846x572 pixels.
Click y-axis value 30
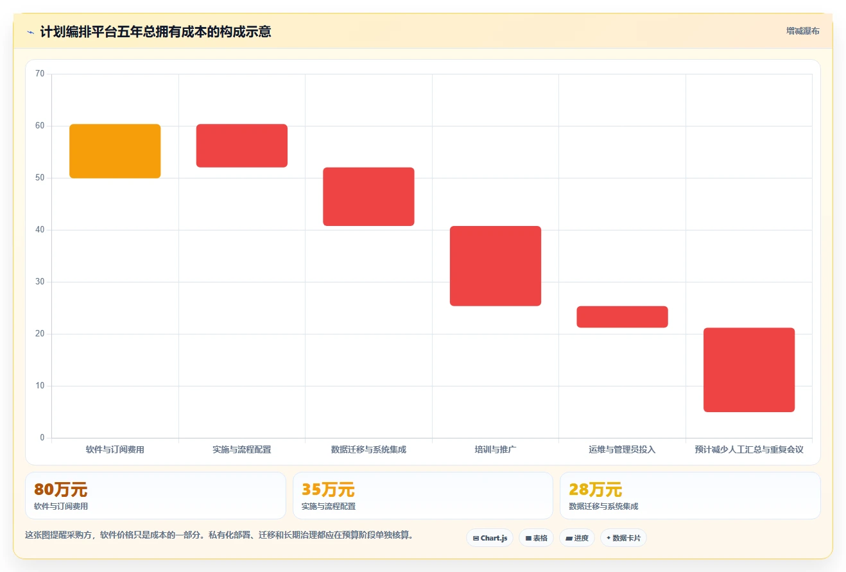pyautogui.click(x=40, y=282)
